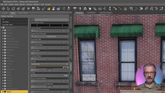Screen dimensions: 165x93
Task: Click the T-shirt clothing icon
Action: tap(90, 9)
